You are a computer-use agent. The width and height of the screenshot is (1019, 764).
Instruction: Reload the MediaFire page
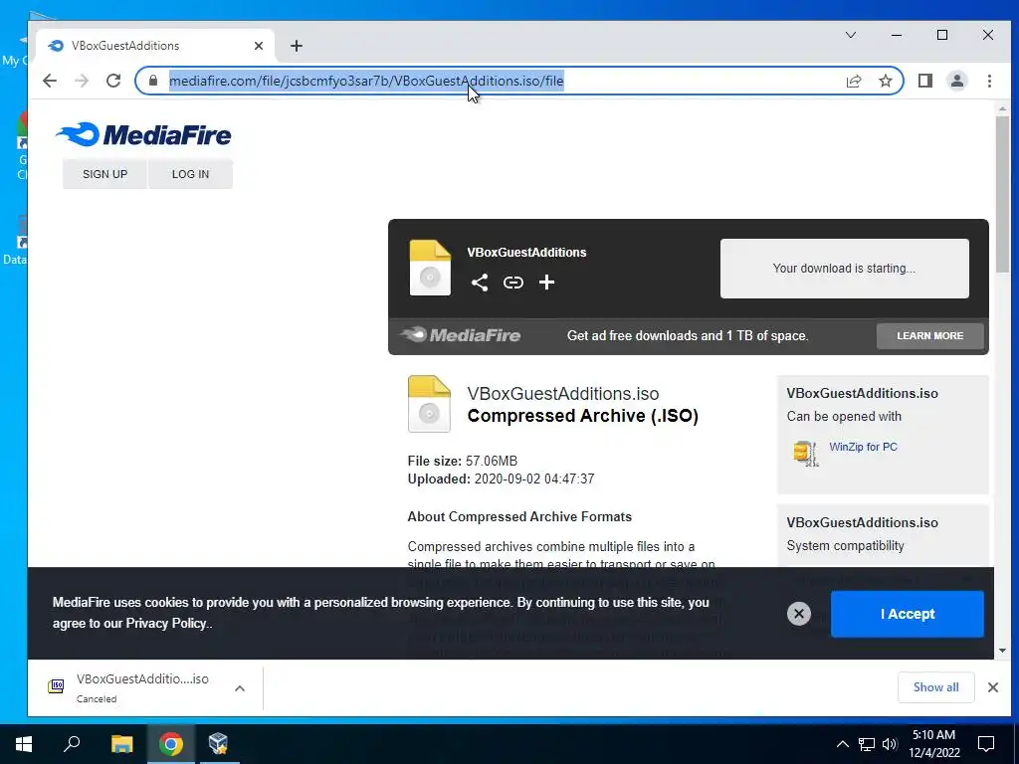pos(113,81)
